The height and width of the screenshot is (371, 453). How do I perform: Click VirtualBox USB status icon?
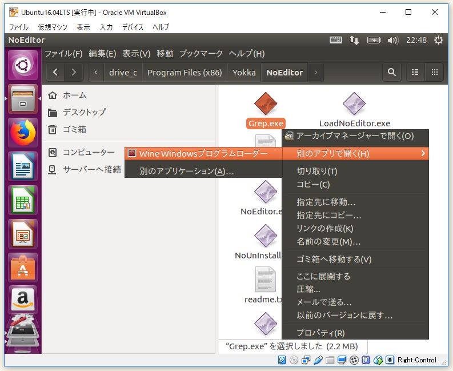(x=318, y=360)
